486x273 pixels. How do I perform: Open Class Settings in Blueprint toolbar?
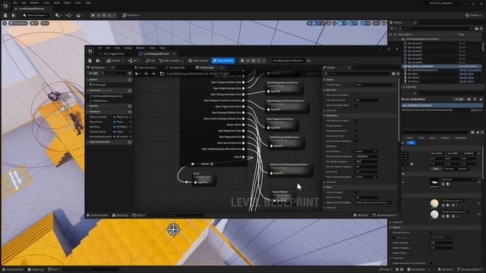[198, 61]
